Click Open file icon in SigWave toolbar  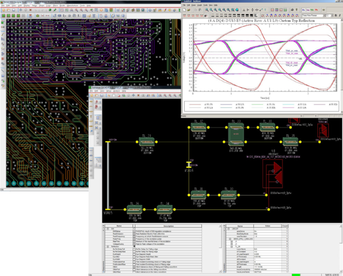coord(189,10)
